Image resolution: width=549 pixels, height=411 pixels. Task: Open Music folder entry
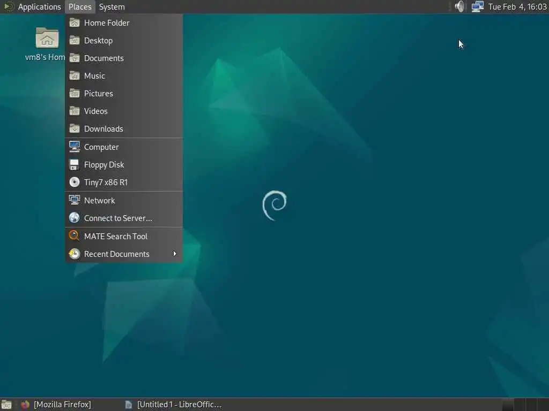point(124,76)
